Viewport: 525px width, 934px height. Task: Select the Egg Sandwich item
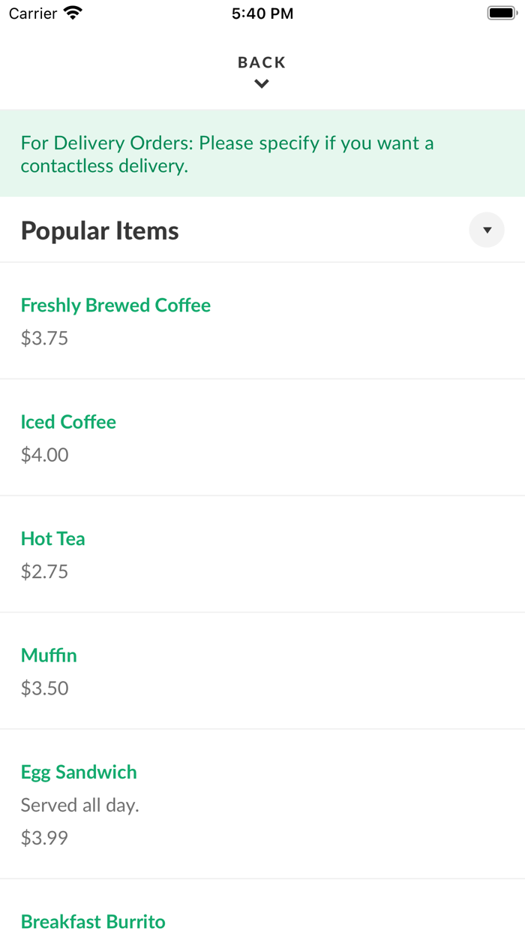[x=79, y=772]
